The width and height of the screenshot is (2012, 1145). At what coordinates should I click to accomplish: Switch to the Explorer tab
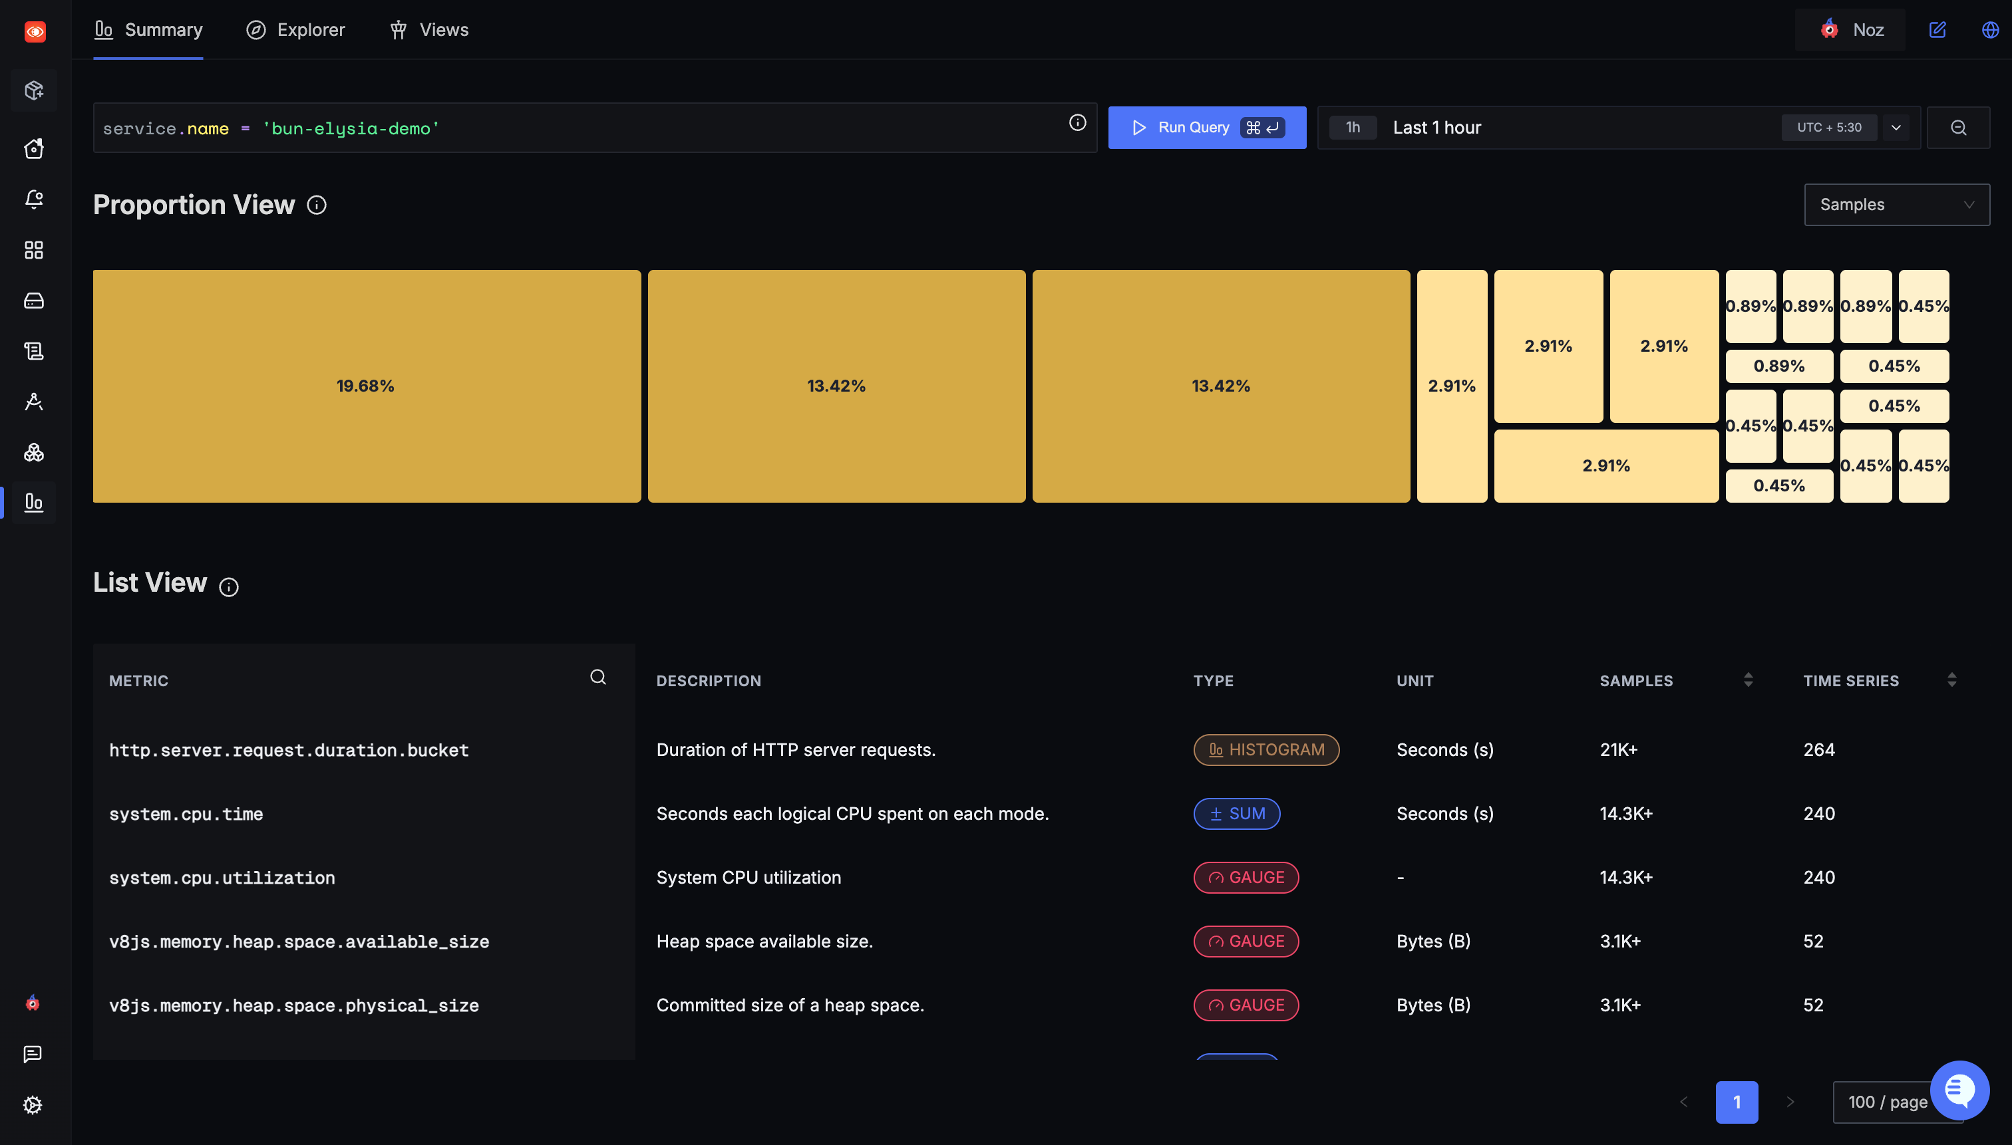click(x=296, y=30)
